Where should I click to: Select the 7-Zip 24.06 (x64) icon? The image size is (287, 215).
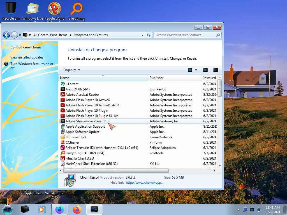point(63,89)
